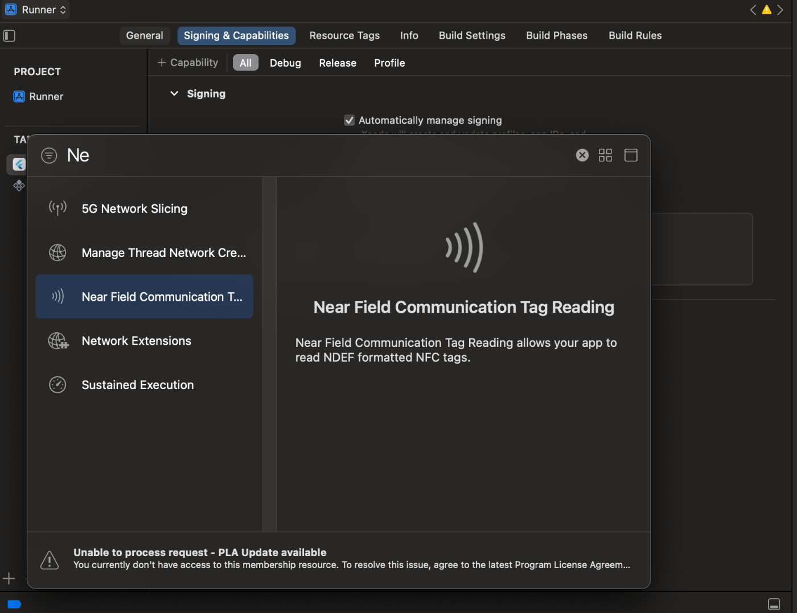This screenshot has height=613, width=797.
Task: Click the + Capability button
Action: [188, 63]
